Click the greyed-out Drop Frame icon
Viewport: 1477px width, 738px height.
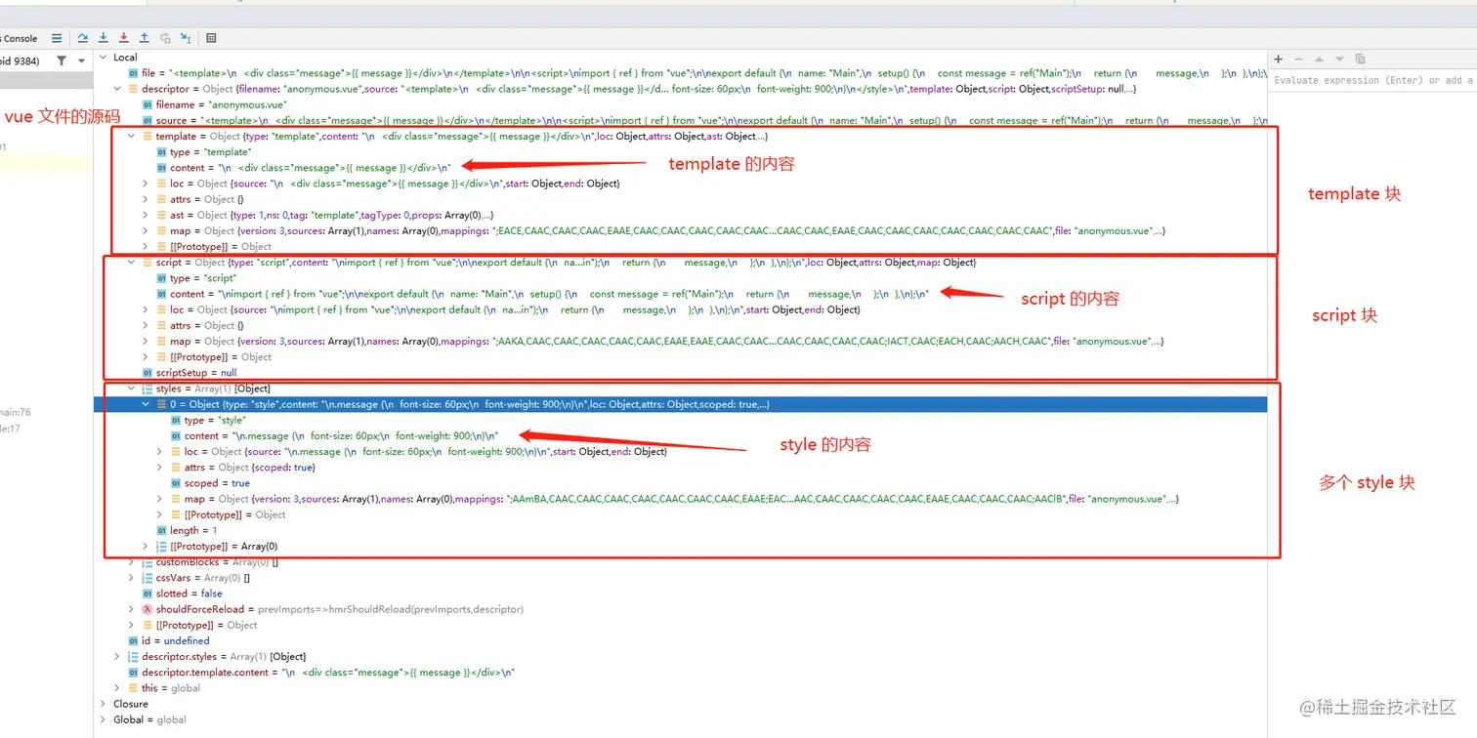coord(164,38)
